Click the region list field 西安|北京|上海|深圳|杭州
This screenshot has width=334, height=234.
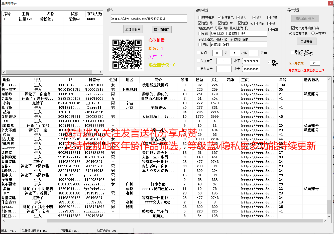(x=238, y=34)
